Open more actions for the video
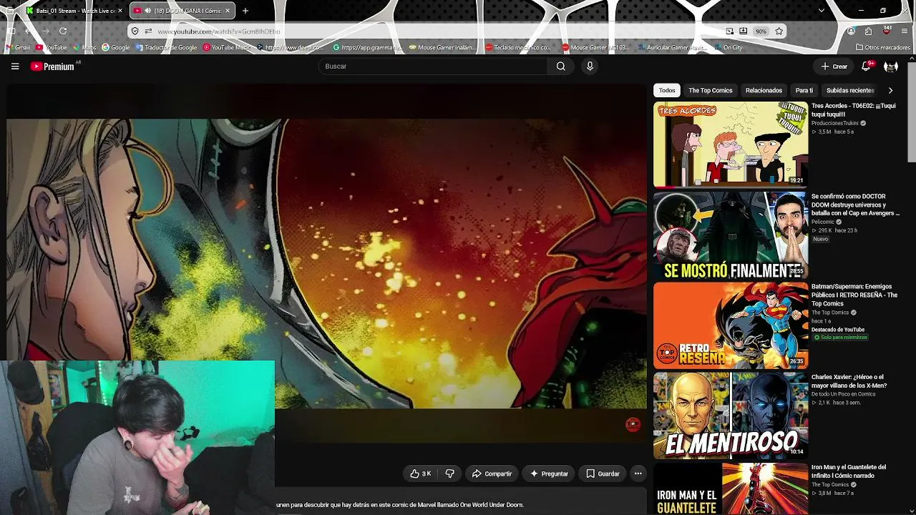Screen dimensions: 916x515 click(x=638, y=474)
